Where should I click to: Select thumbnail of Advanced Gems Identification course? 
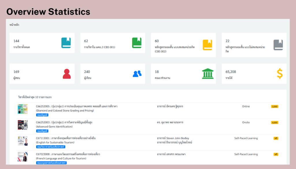(x=23, y=125)
